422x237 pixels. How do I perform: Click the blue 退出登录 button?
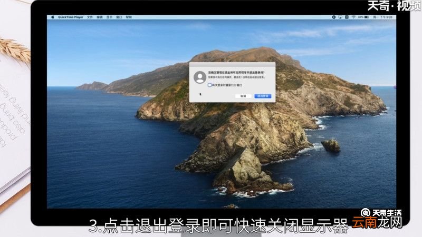(x=263, y=96)
